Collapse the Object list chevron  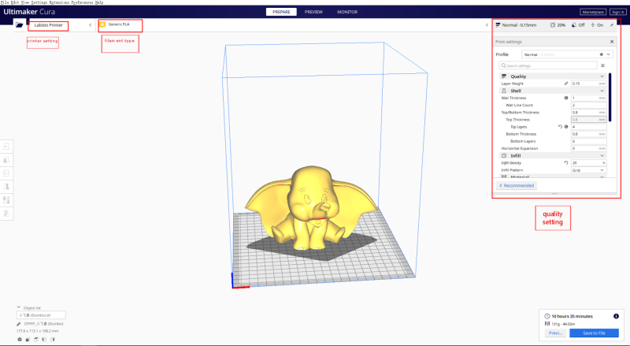[x=19, y=307]
